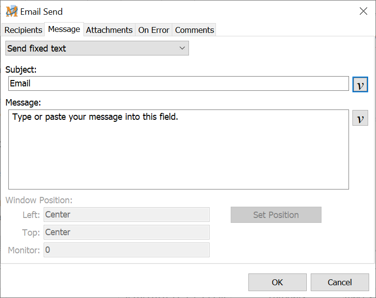Click into the Subject text field
This screenshot has height=298, width=376.
tap(179, 83)
